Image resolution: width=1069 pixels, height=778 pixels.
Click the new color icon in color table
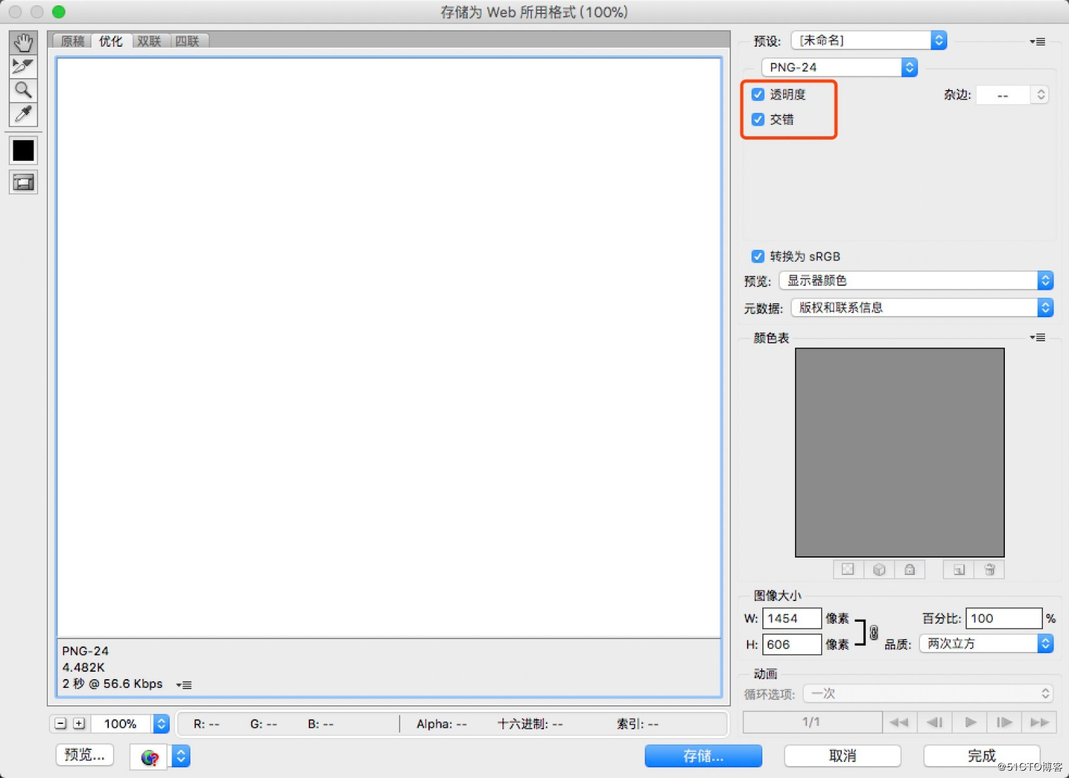point(959,570)
